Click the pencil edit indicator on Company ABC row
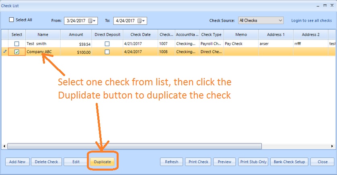Viewport: 337px width, 175px height. [x=4, y=52]
